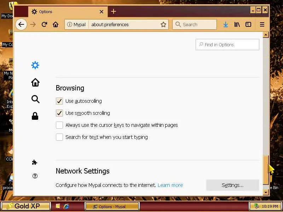Open the home page from the toolbar
The height and width of the screenshot is (212, 283).
coord(56,24)
